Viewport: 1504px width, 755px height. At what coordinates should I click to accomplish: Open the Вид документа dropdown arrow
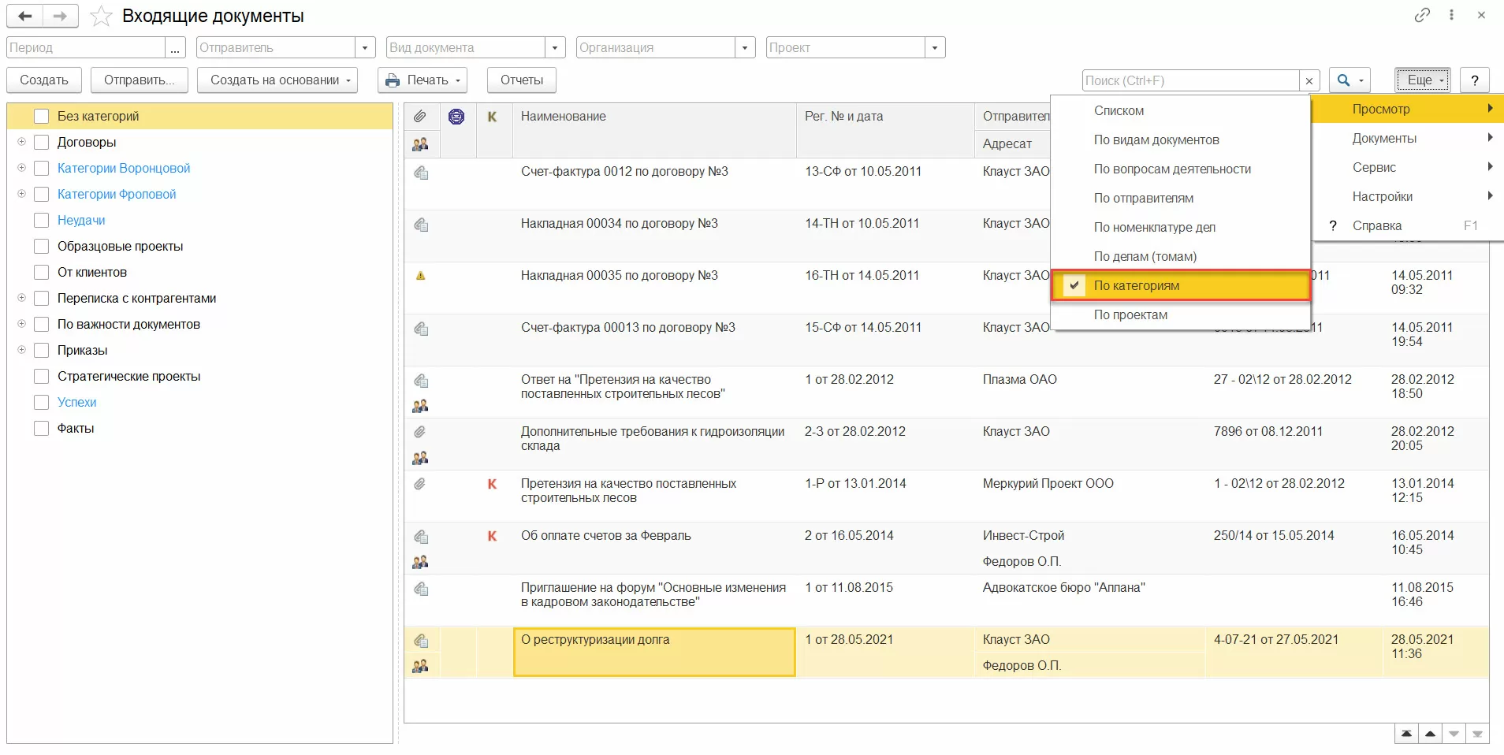(555, 48)
